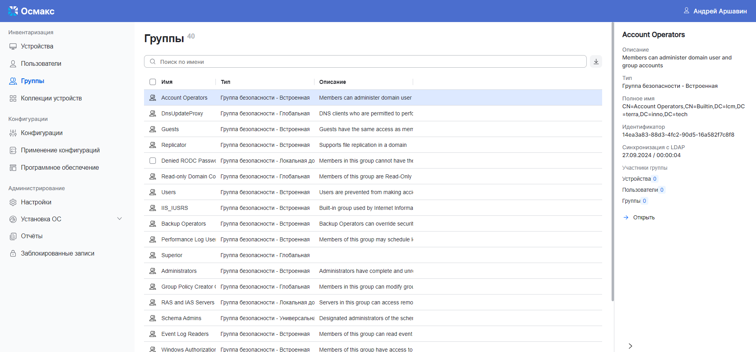Viewport: 756px width, 352px height.
Task: Click the Настройки gear icon
Action: [13, 202]
